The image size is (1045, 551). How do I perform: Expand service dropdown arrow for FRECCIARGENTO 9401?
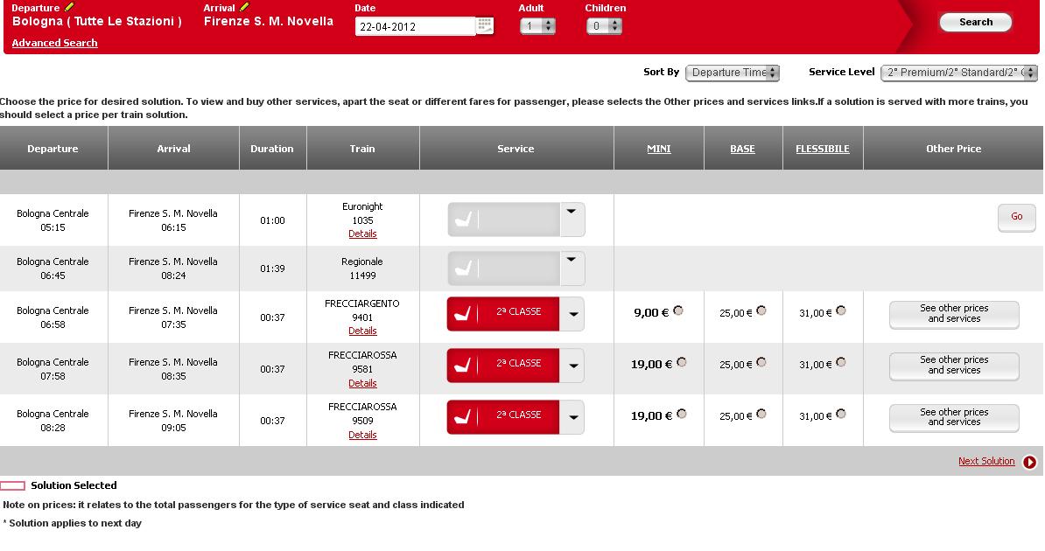572,314
